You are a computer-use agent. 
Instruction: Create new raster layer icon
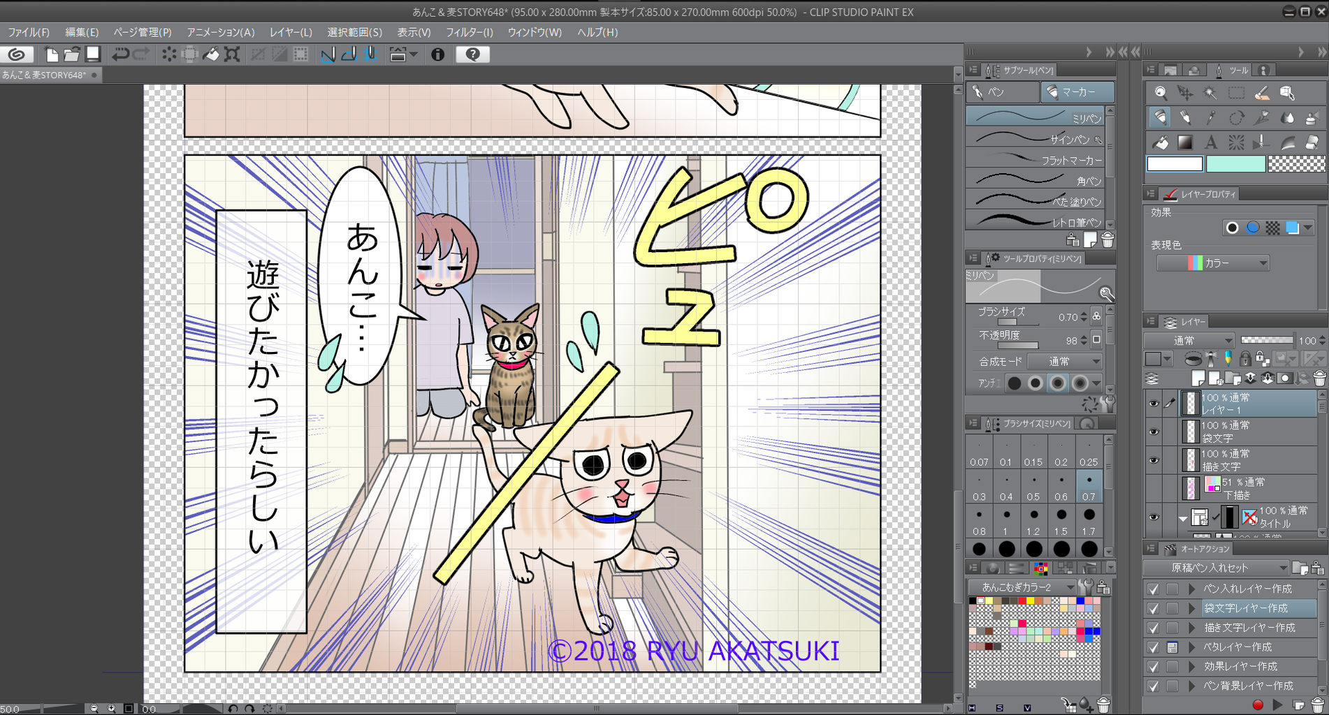[1198, 378]
